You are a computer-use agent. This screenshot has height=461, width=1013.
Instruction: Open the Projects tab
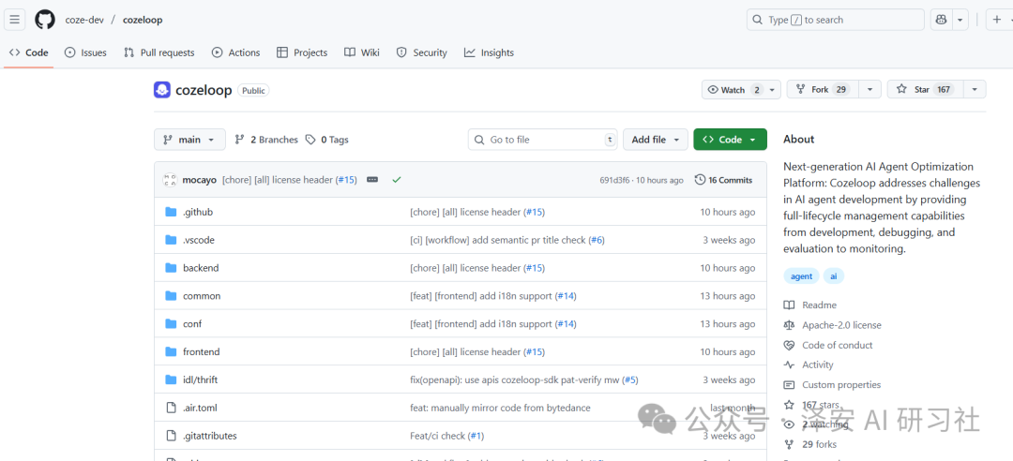click(x=302, y=53)
